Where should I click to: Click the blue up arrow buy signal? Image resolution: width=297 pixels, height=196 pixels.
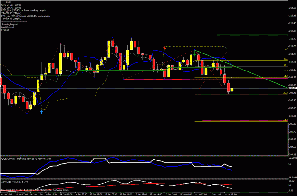pos(42,112)
